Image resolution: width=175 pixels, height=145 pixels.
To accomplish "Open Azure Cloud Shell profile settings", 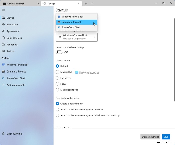I will (x=27, y=78).
